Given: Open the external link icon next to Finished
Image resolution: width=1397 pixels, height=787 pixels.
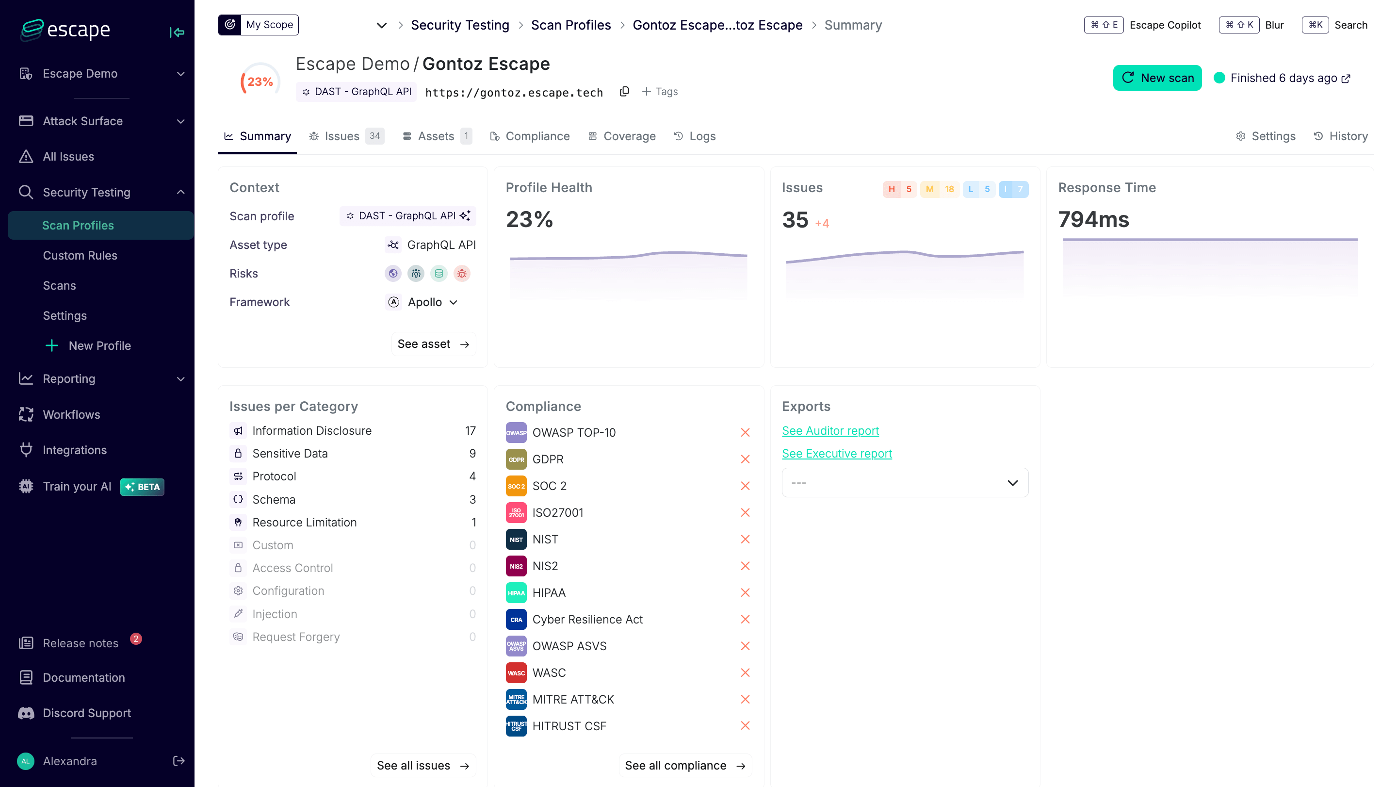Looking at the screenshot, I should pos(1346,79).
